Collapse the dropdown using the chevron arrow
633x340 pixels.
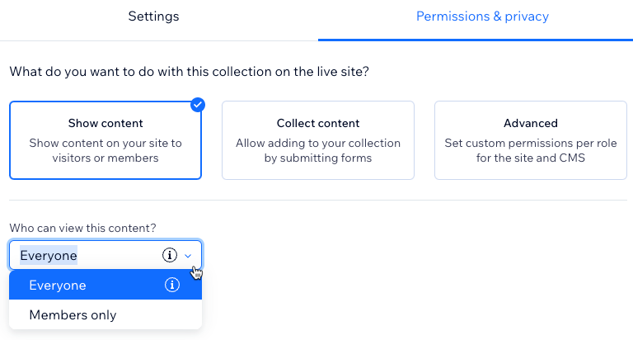tap(188, 256)
